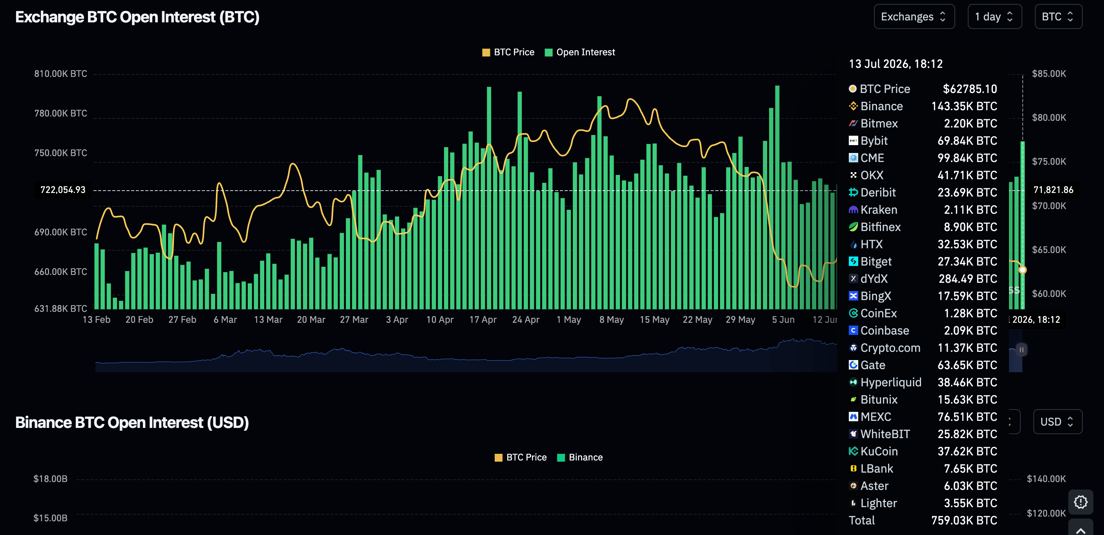Click the green Open Interest legend swatch

[548, 52]
